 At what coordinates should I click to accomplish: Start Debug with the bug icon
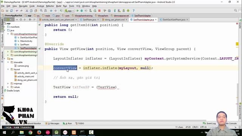pos(82,11)
